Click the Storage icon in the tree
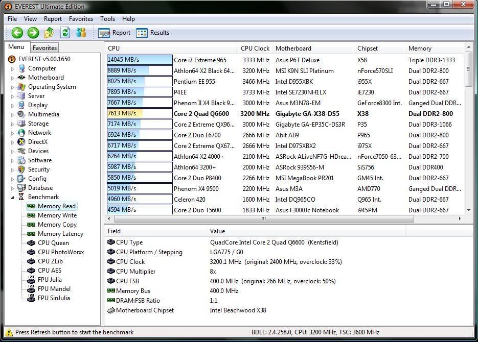 [x=21, y=123]
